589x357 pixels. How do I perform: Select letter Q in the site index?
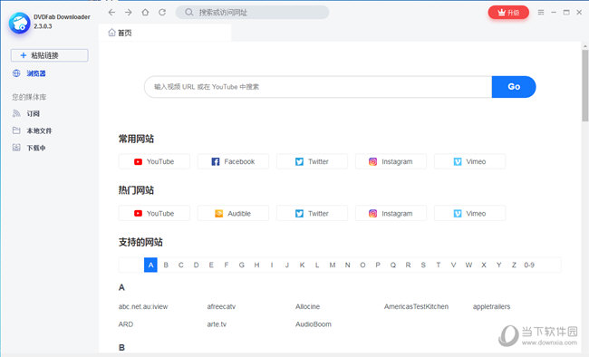point(393,265)
